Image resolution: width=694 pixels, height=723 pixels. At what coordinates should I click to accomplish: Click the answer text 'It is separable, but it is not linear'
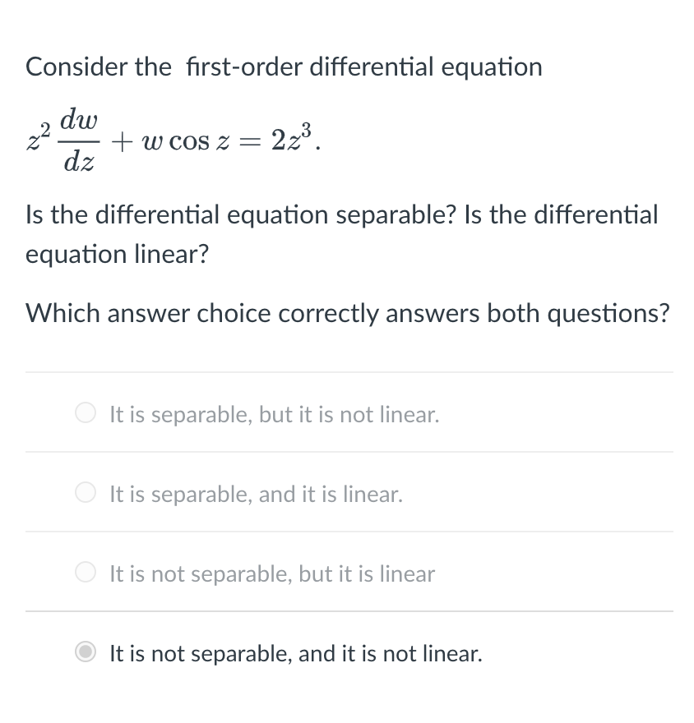pos(274,414)
